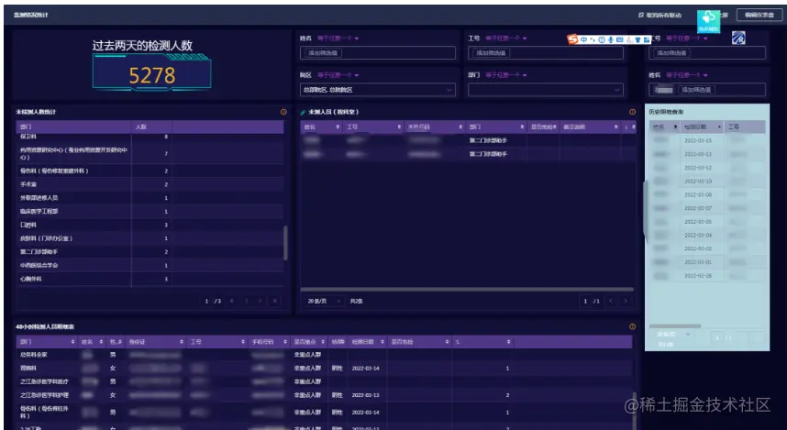Sort 未测人员 table by 姓名 column

tap(338, 127)
